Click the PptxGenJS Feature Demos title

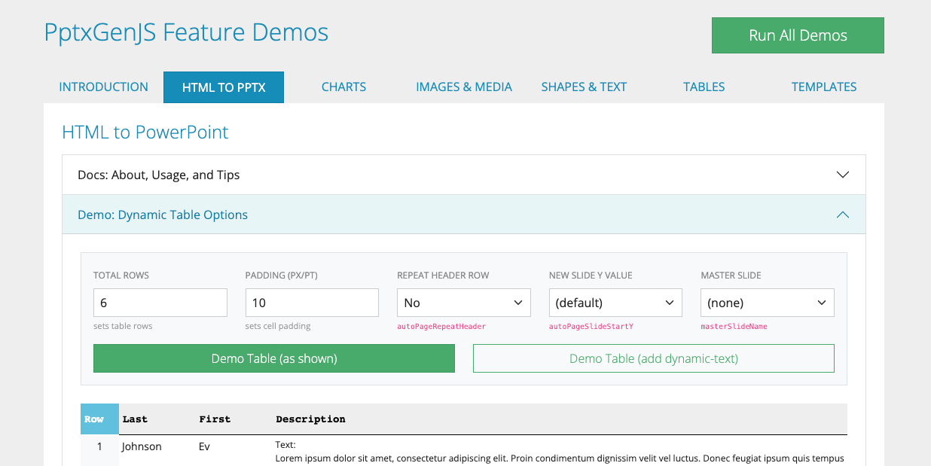tap(186, 32)
